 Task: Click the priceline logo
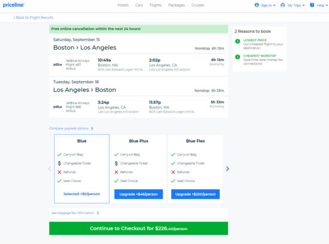pos(13,5)
